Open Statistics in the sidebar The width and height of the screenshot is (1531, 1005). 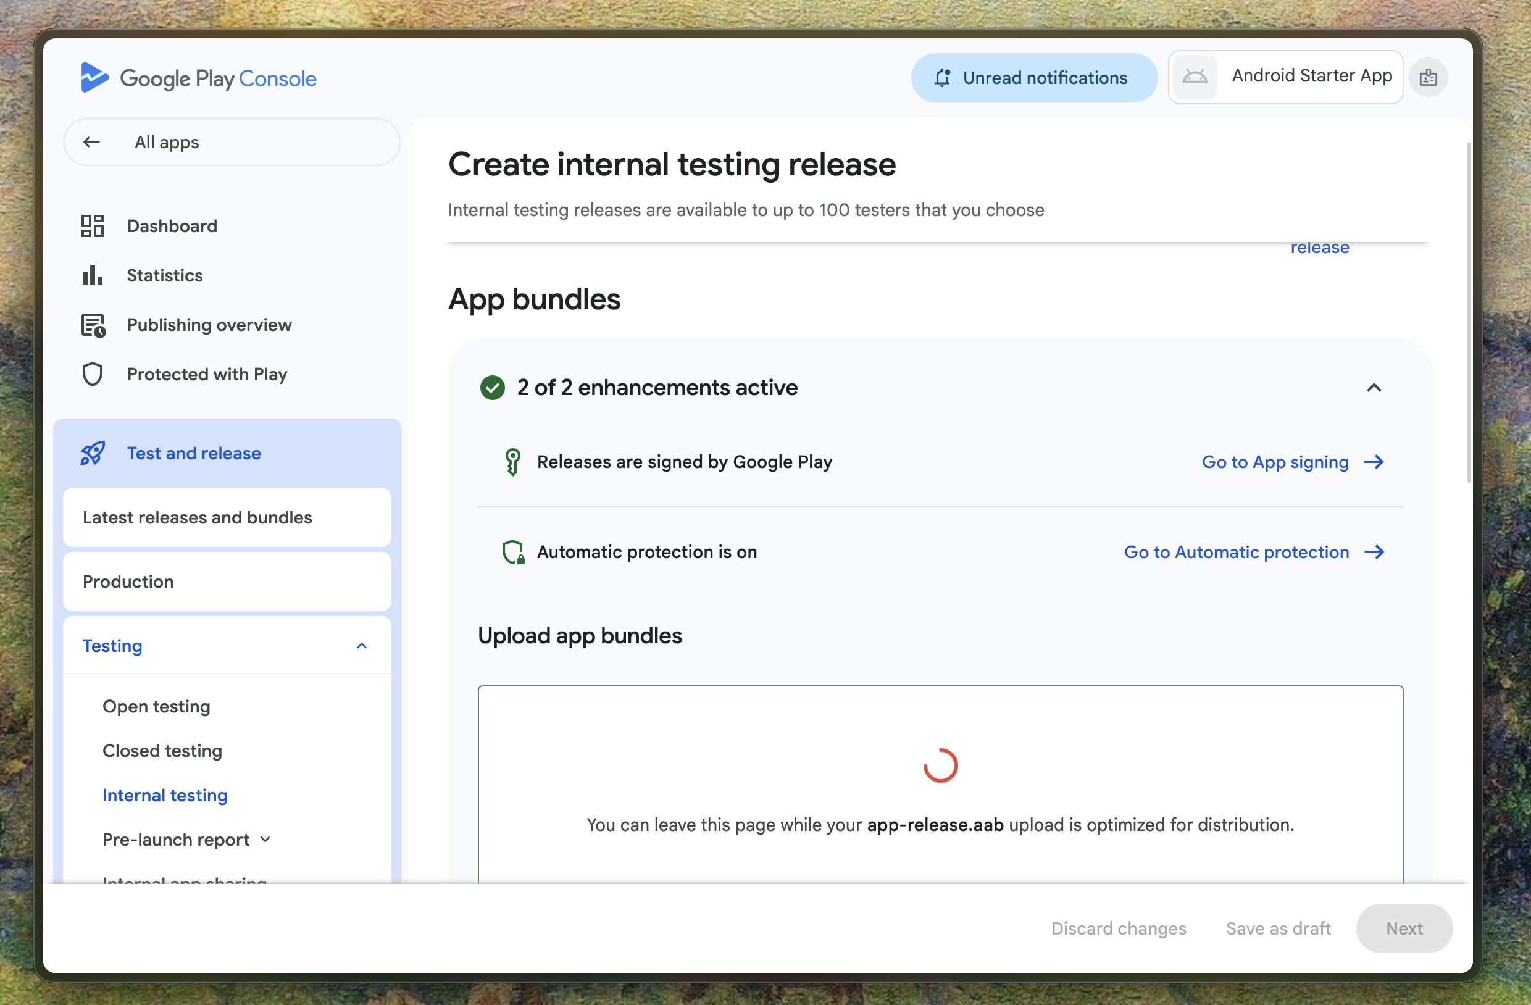point(165,275)
